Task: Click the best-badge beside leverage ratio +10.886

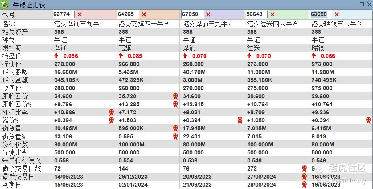Action: coord(111,112)
